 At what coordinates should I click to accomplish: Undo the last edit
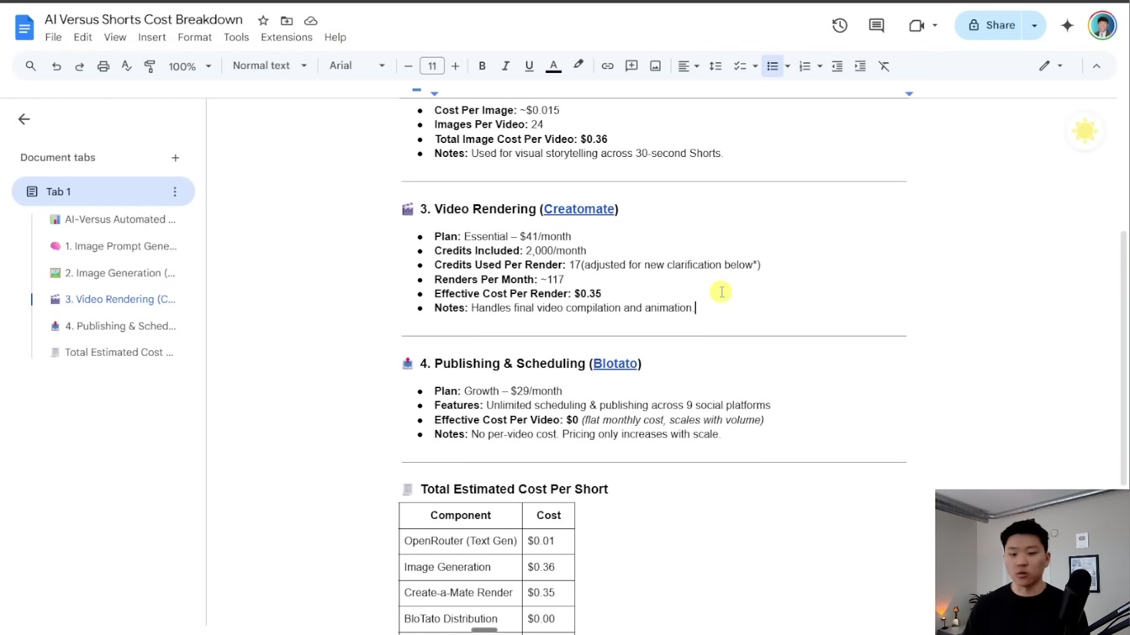point(56,66)
